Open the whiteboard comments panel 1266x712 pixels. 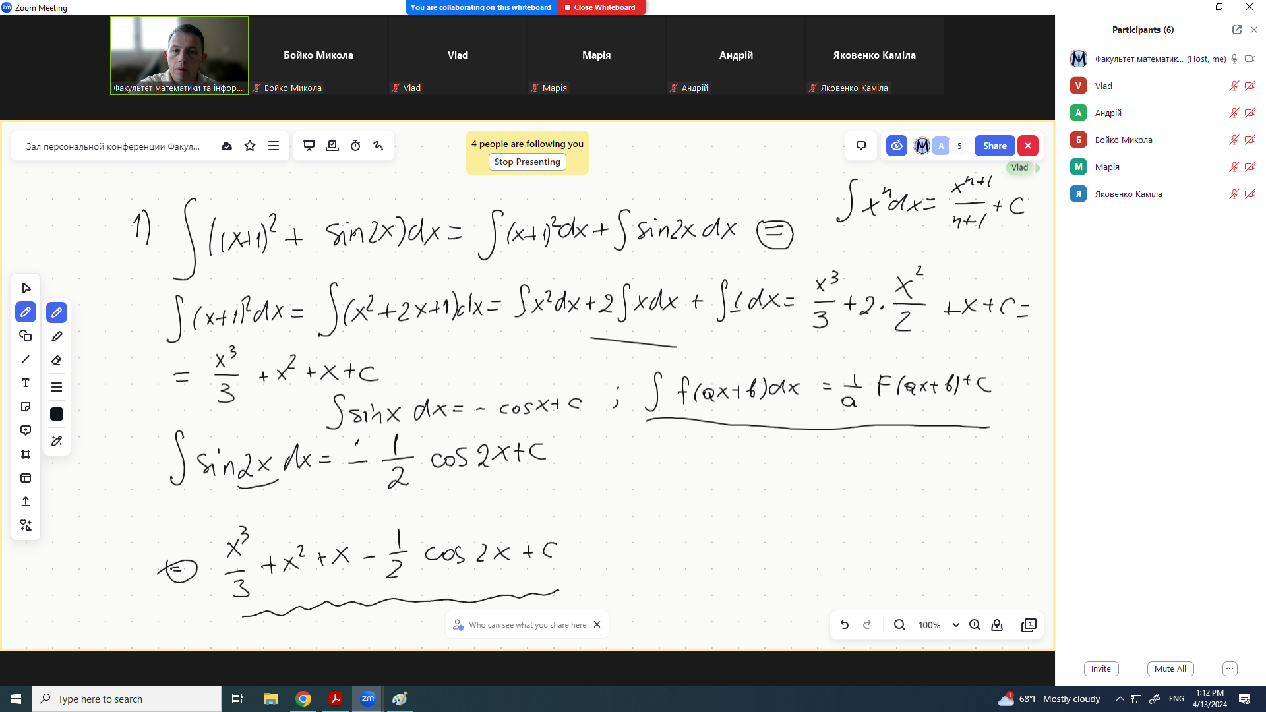pos(860,146)
